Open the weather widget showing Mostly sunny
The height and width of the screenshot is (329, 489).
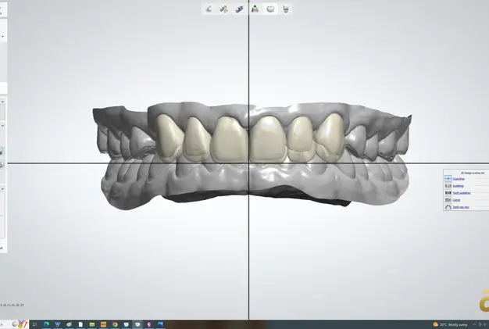click(455, 324)
